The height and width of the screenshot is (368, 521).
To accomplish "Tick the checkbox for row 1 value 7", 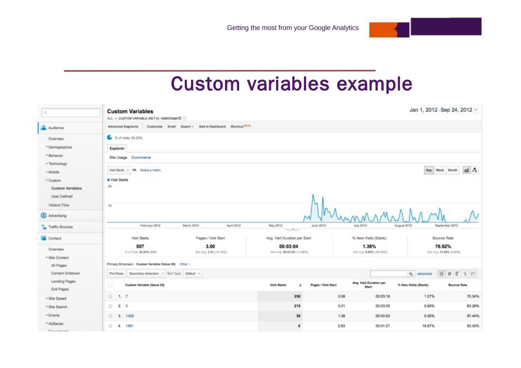I will click(x=110, y=296).
